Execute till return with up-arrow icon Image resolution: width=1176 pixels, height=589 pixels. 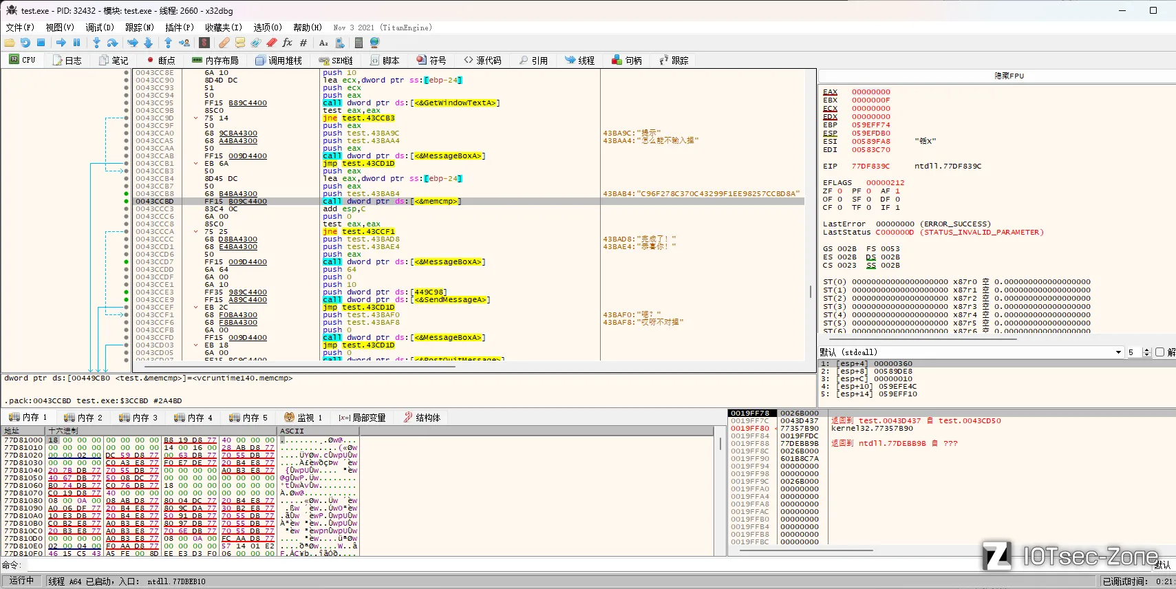pyautogui.click(x=169, y=43)
